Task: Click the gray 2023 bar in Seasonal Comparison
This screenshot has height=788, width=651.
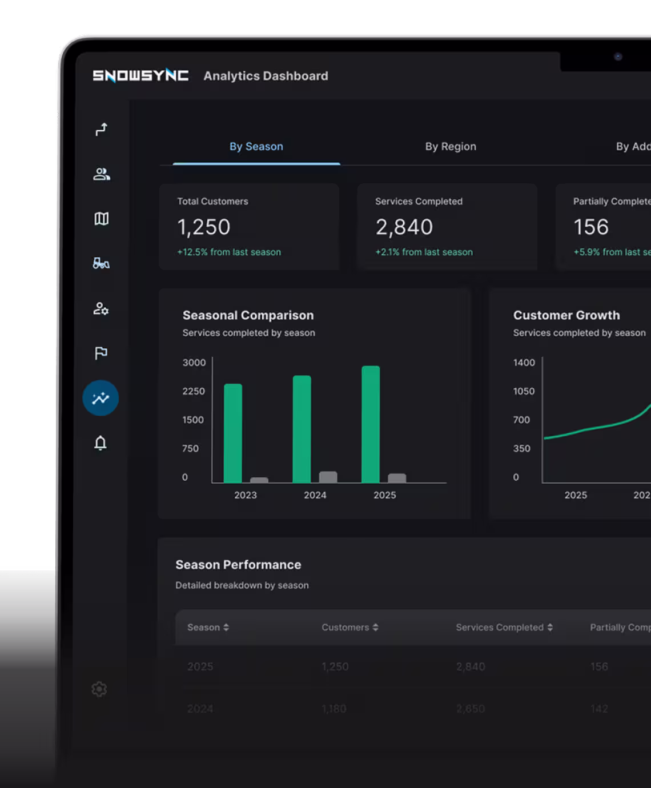Action: [259, 480]
